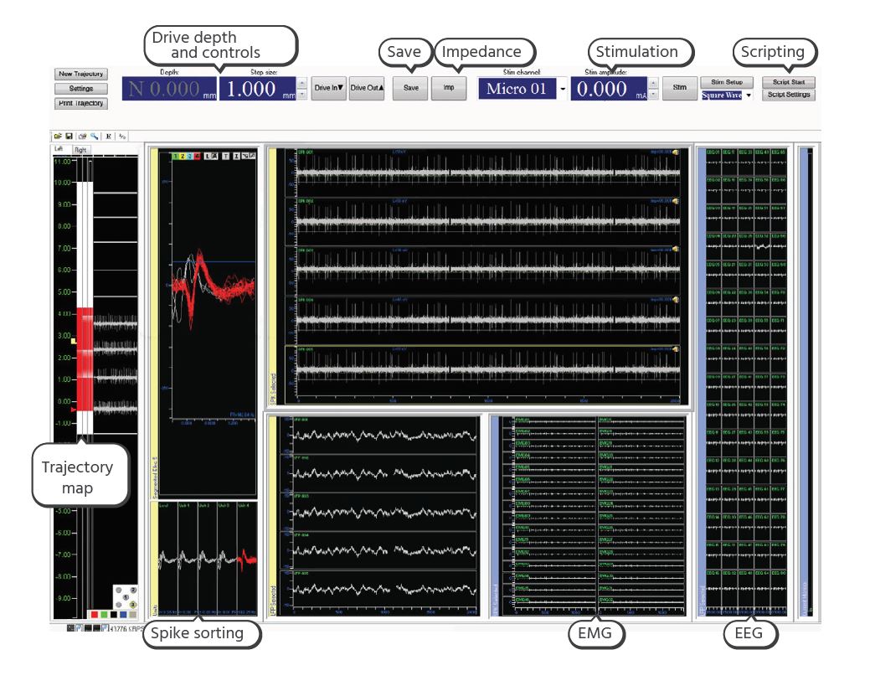Screen dimensions: 870x686
Task: Select green unit 1 in spike sorting
Action: [174, 156]
